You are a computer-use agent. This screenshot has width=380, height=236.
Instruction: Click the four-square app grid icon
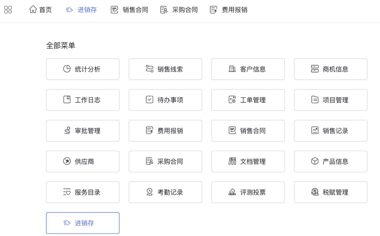pos(8,10)
